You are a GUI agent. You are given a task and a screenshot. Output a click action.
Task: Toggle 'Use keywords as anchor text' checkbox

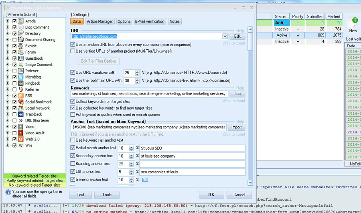pos(73,140)
